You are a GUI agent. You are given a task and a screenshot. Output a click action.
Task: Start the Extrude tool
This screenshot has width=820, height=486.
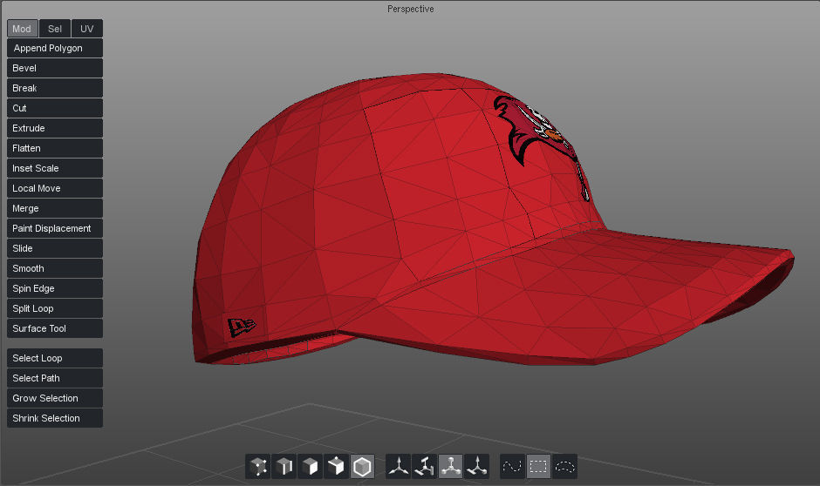55,128
